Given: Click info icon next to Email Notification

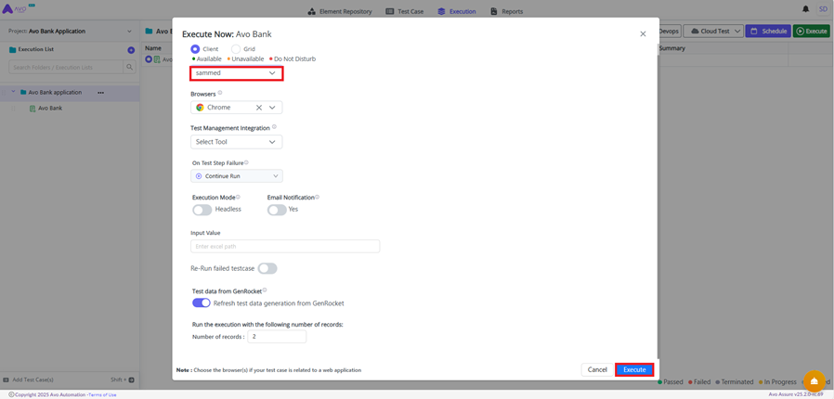Looking at the screenshot, I should click(317, 197).
